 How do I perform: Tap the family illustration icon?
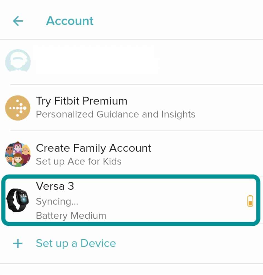point(18,154)
